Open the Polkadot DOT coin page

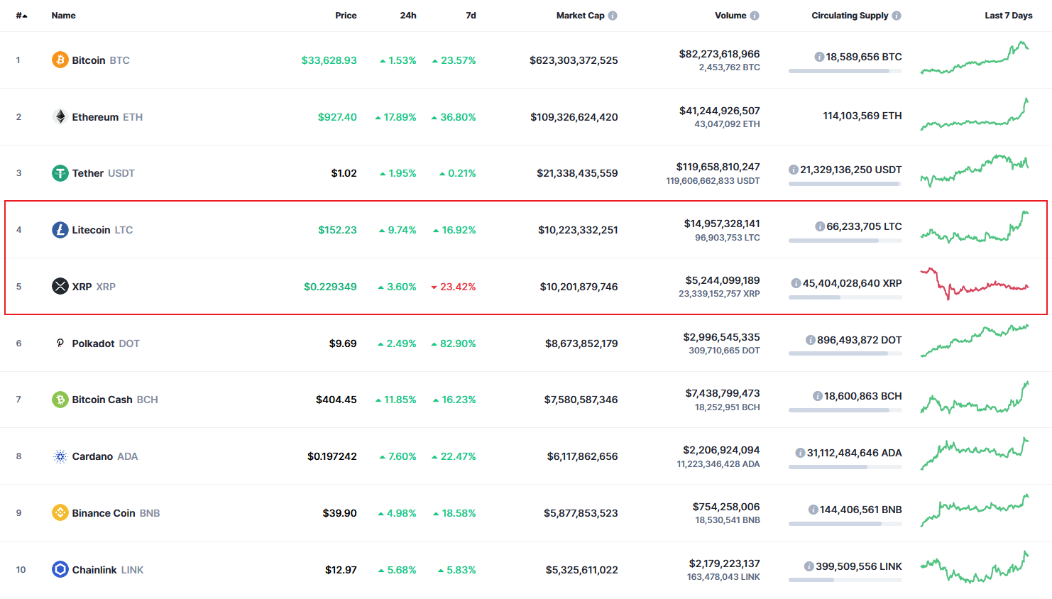pyautogui.click(x=106, y=344)
